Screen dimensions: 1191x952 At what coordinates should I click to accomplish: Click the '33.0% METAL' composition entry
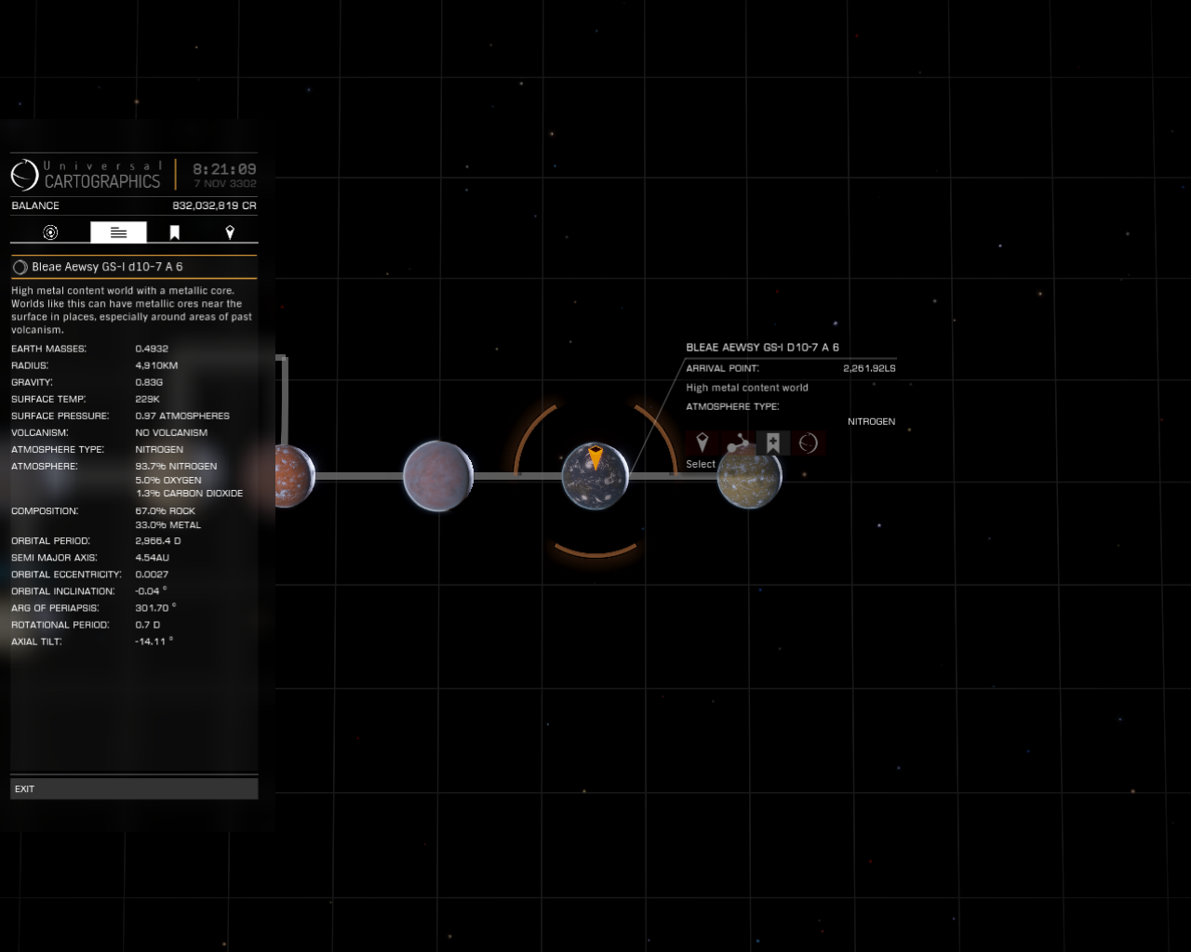pos(167,525)
